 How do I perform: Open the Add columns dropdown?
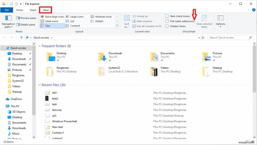[143, 21]
